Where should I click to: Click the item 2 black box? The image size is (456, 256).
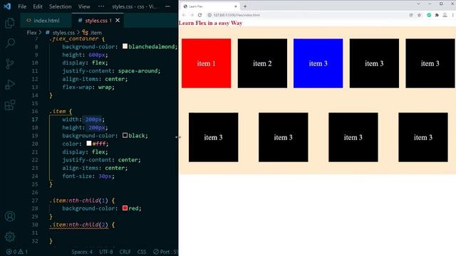262,63
